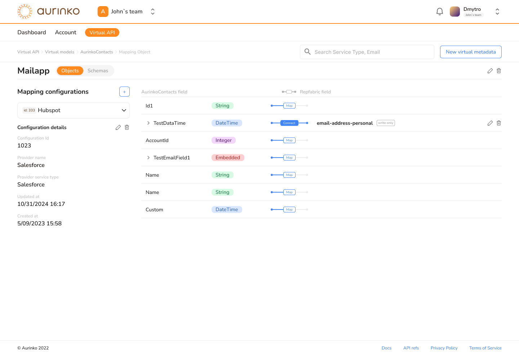Edit the email-address-personal mapping with its pencil icon
This screenshot has height=357, width=519.
click(490, 123)
